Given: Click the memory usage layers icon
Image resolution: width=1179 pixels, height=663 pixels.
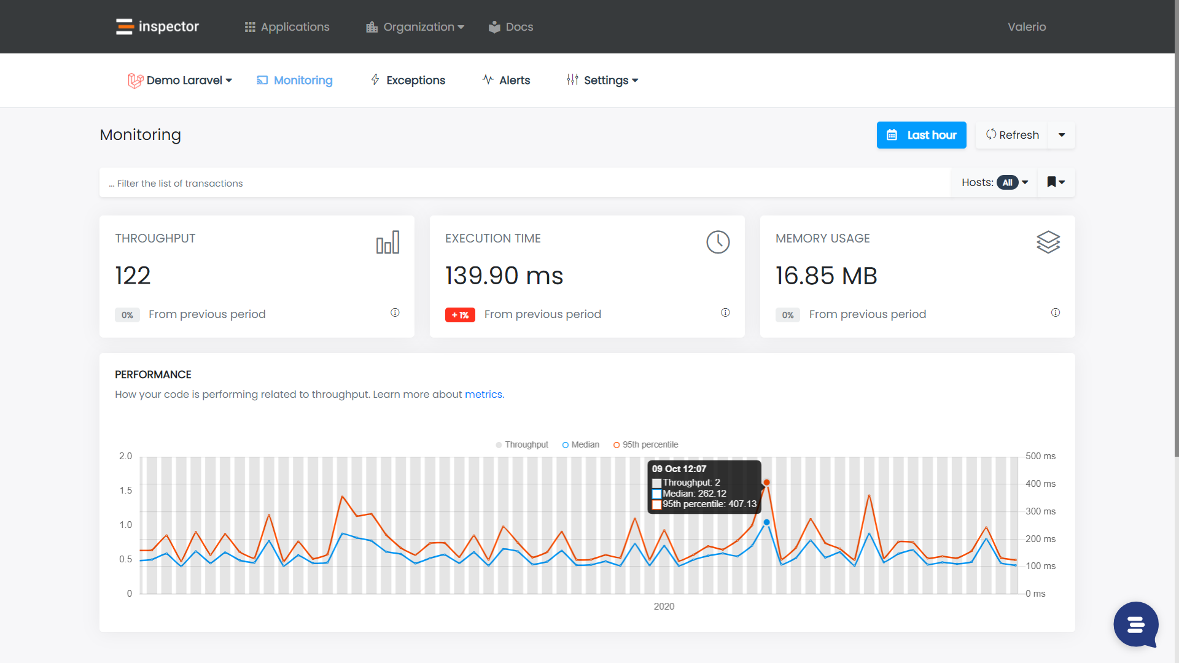Looking at the screenshot, I should [x=1048, y=242].
